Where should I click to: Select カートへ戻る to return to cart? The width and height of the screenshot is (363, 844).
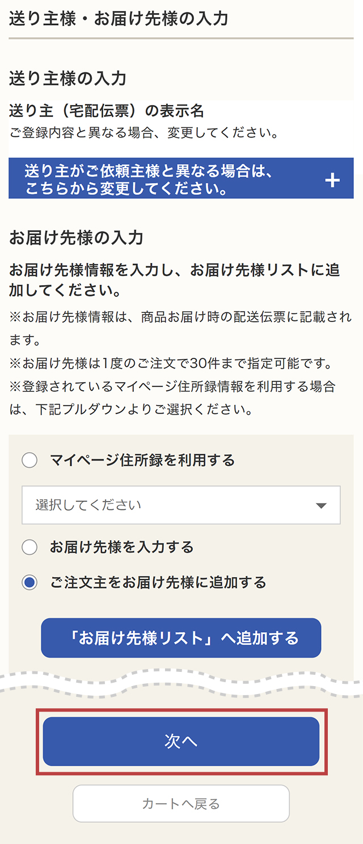pyautogui.click(x=180, y=803)
